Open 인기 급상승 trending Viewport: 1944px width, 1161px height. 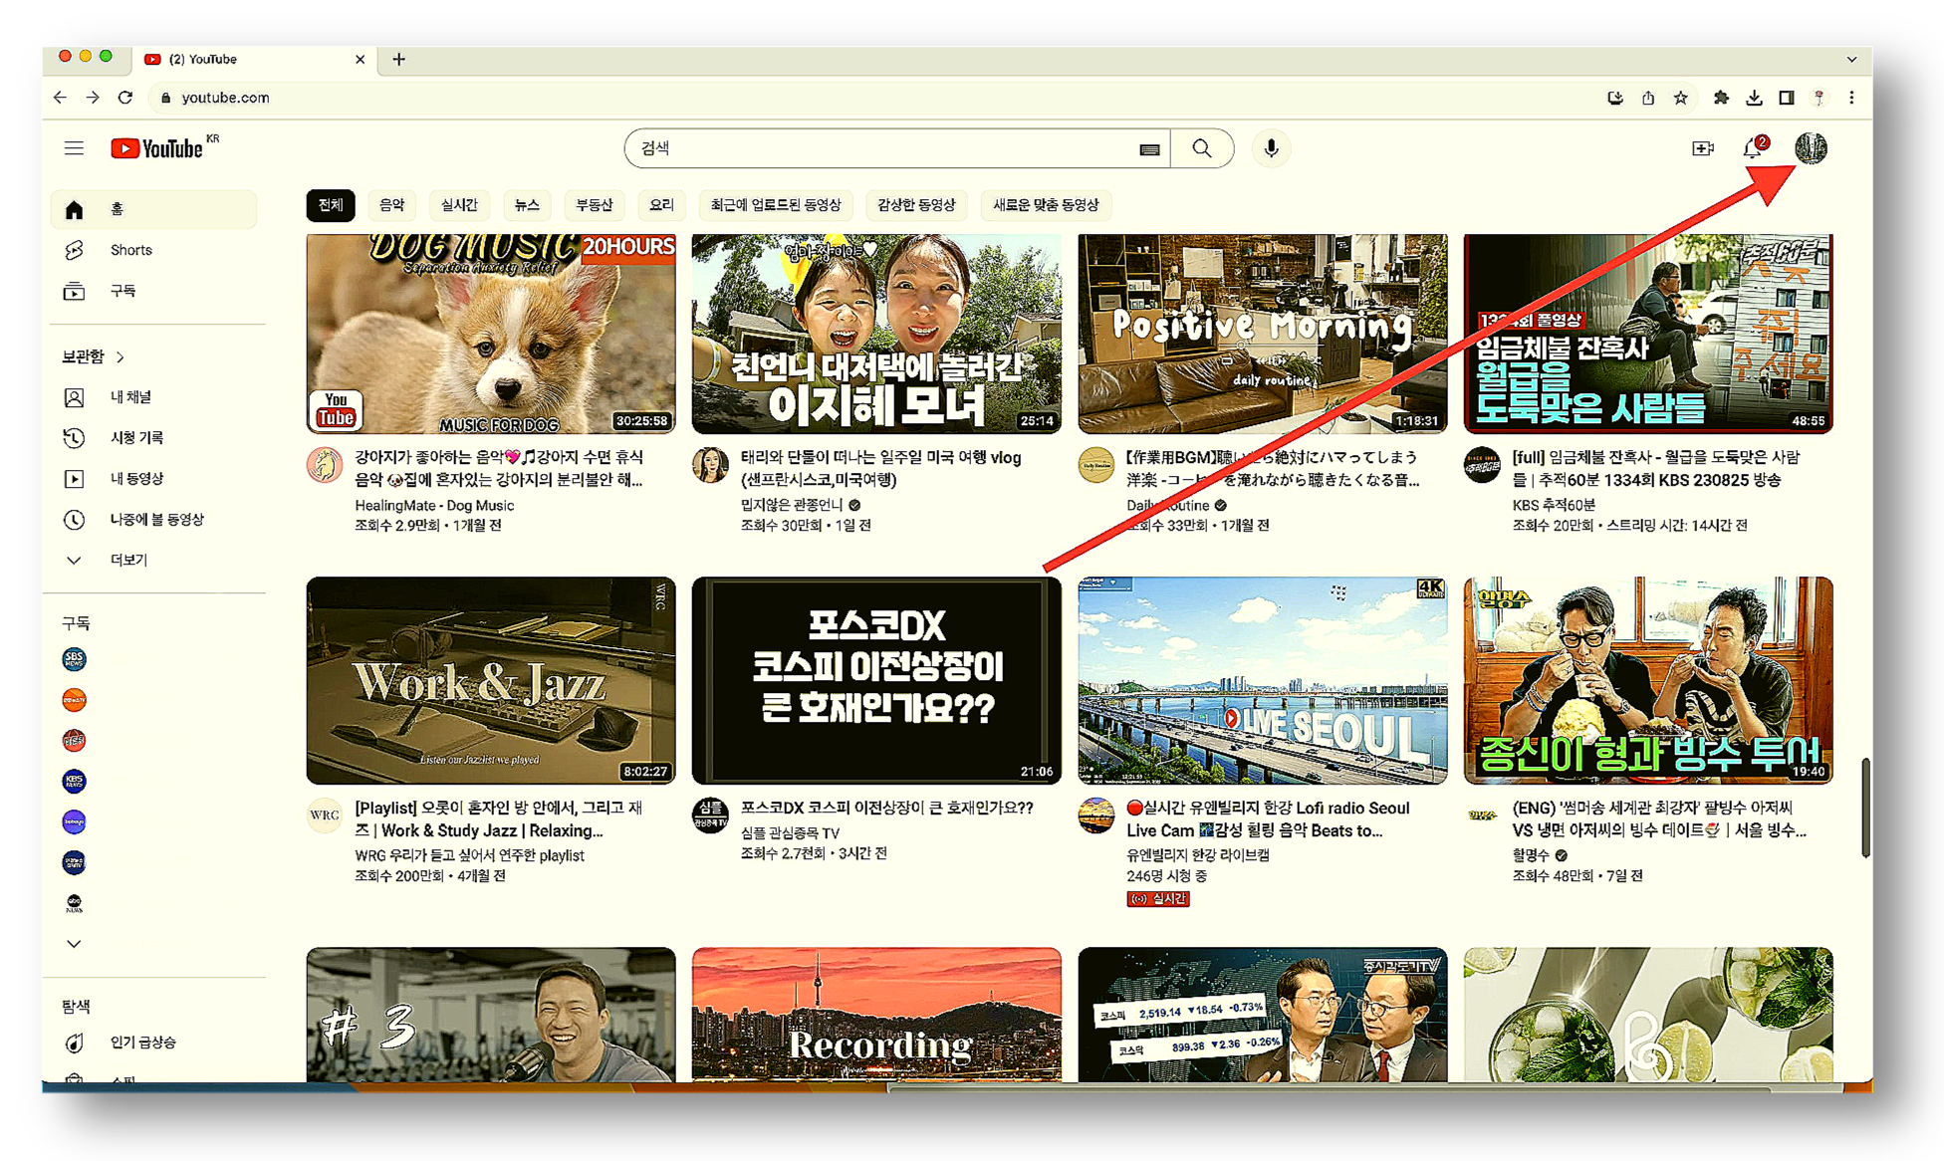click(153, 1043)
